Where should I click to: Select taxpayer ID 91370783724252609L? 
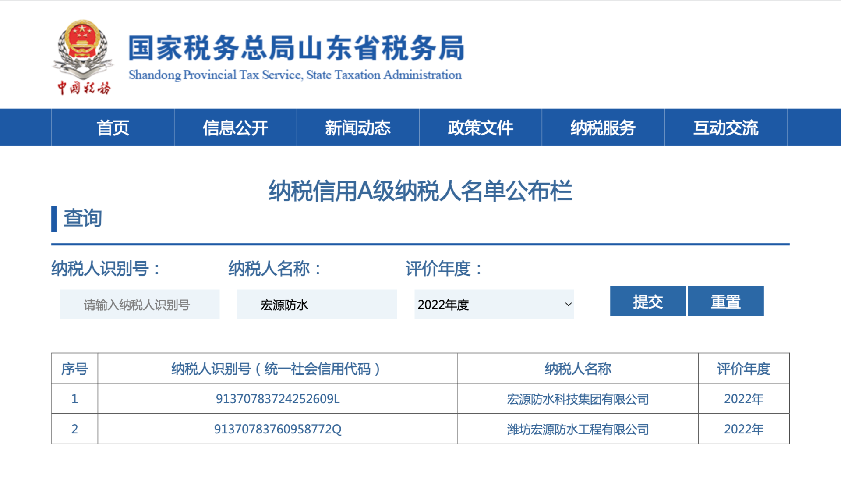coord(278,399)
